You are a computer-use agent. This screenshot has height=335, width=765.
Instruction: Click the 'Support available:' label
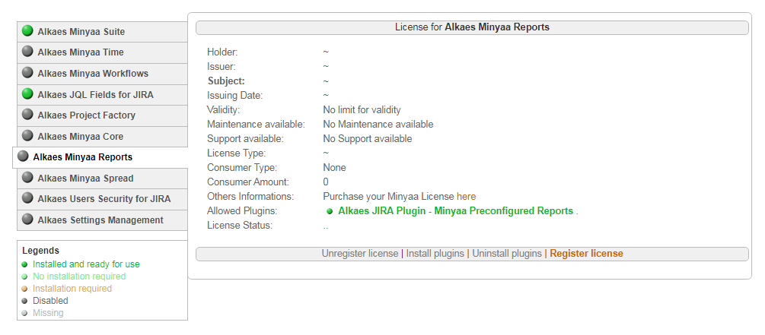(x=245, y=139)
